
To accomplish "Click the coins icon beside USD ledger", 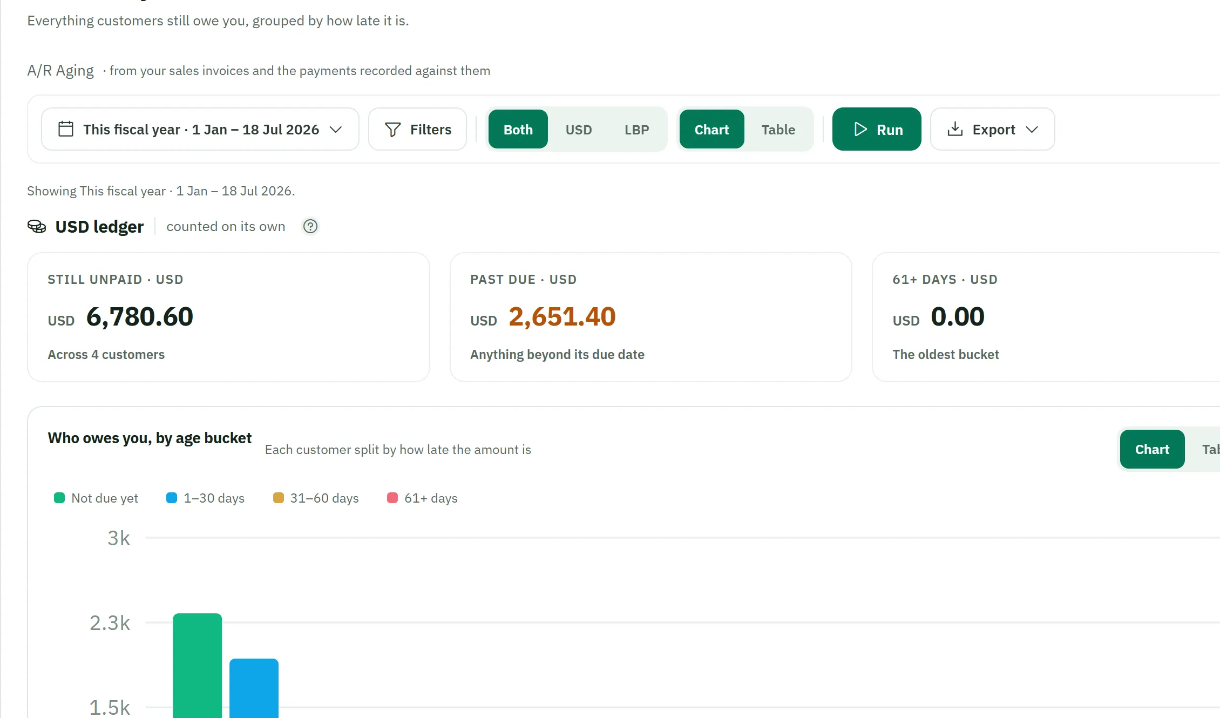I will point(37,226).
